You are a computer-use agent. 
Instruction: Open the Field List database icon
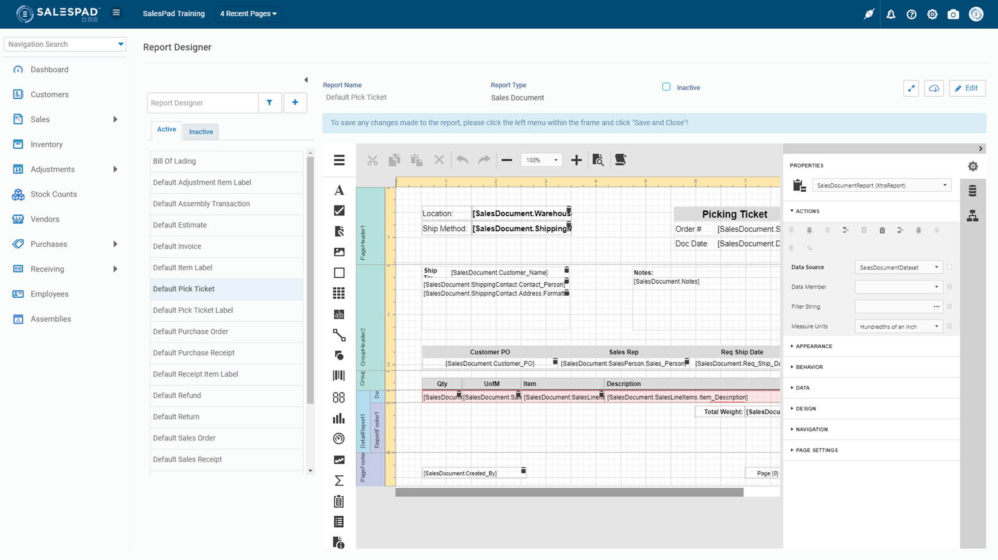(972, 191)
